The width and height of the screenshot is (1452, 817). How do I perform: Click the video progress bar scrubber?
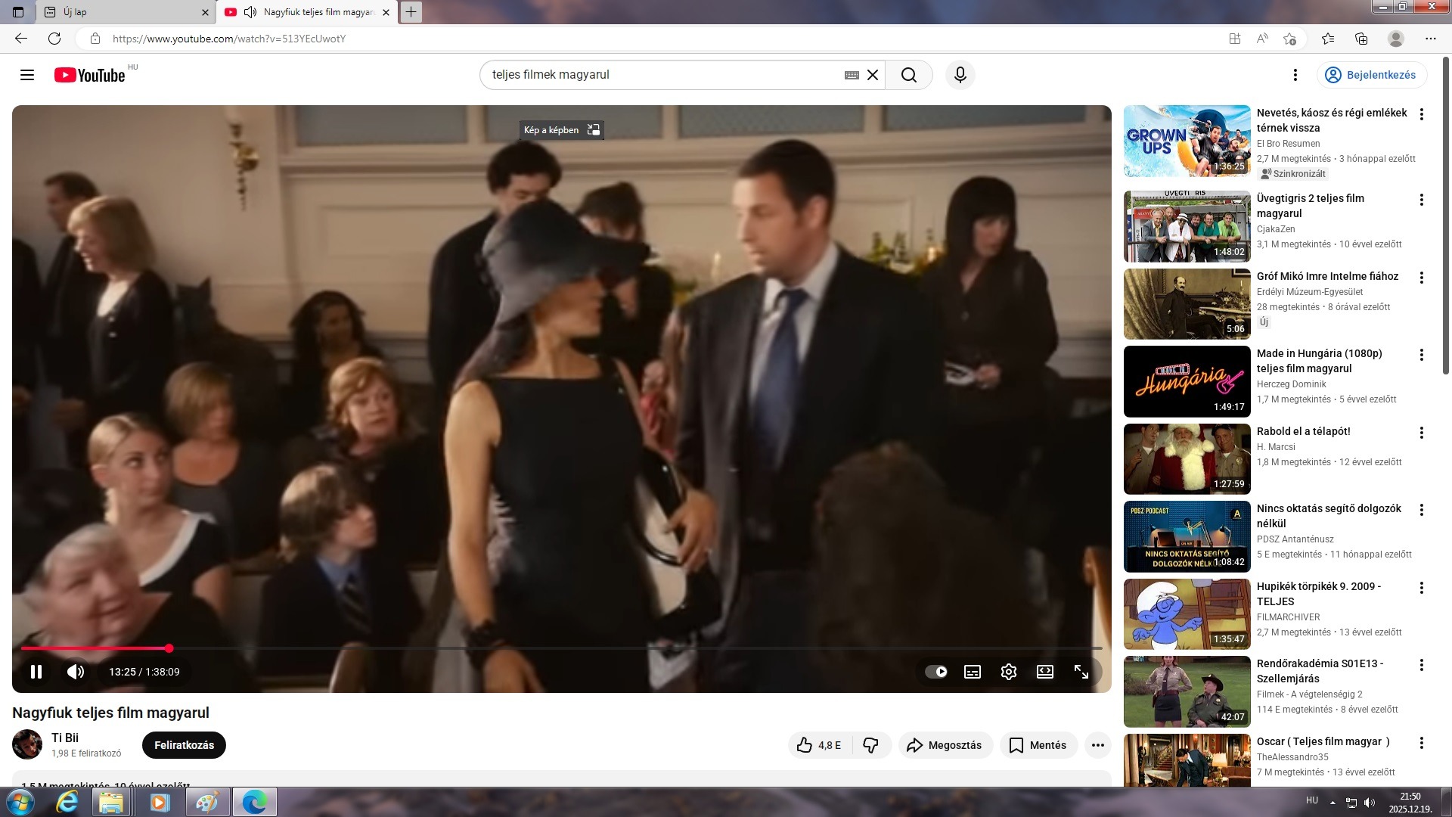pos(169,648)
